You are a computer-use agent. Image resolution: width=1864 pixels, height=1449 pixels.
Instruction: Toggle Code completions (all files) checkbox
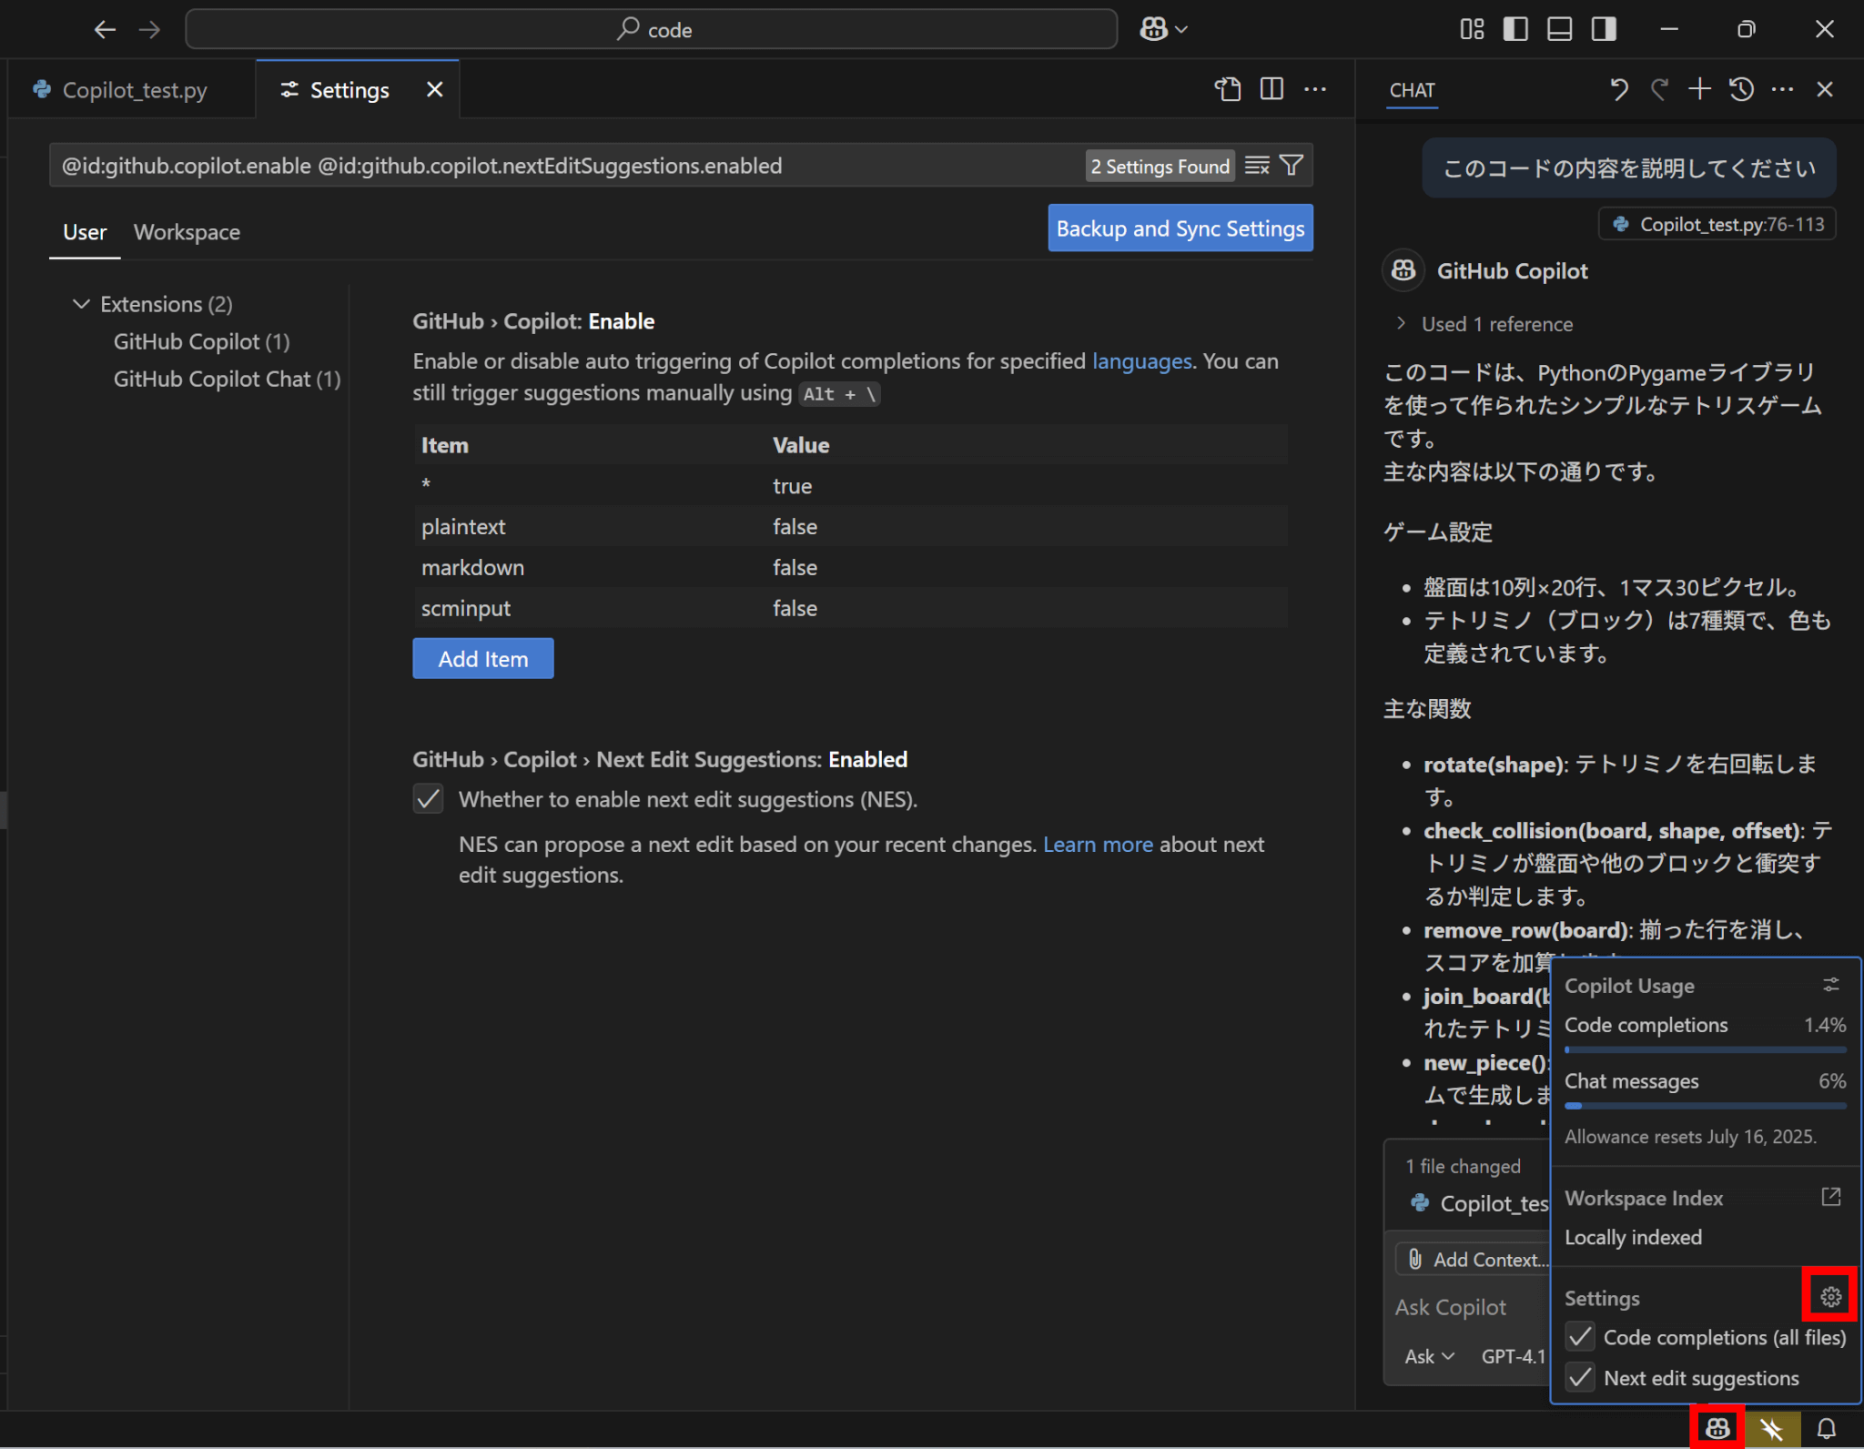pyautogui.click(x=1580, y=1337)
